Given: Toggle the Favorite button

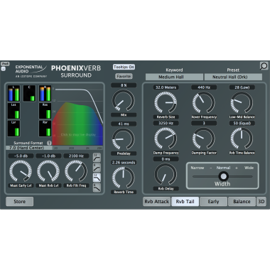Looking at the screenshot, I should click(x=124, y=76).
